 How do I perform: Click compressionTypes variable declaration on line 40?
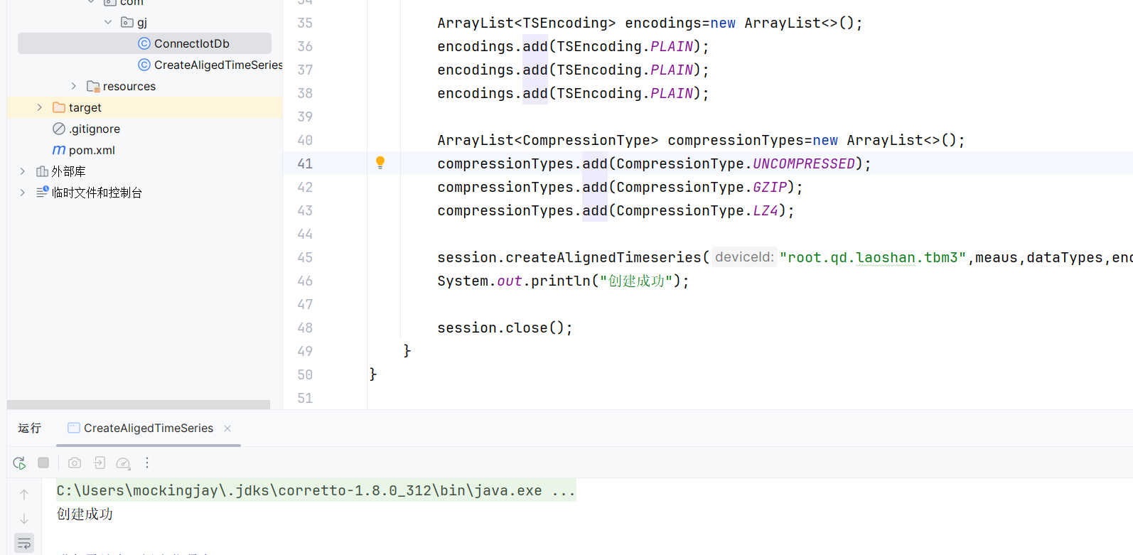(736, 140)
